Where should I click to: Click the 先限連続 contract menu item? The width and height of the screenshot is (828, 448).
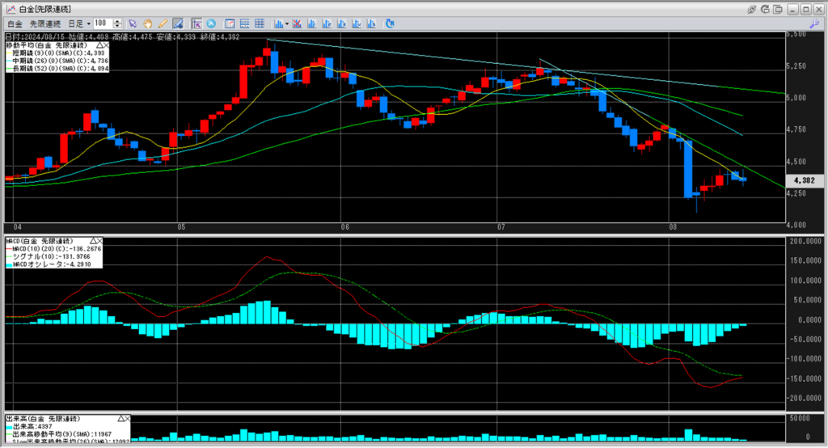[x=45, y=23]
